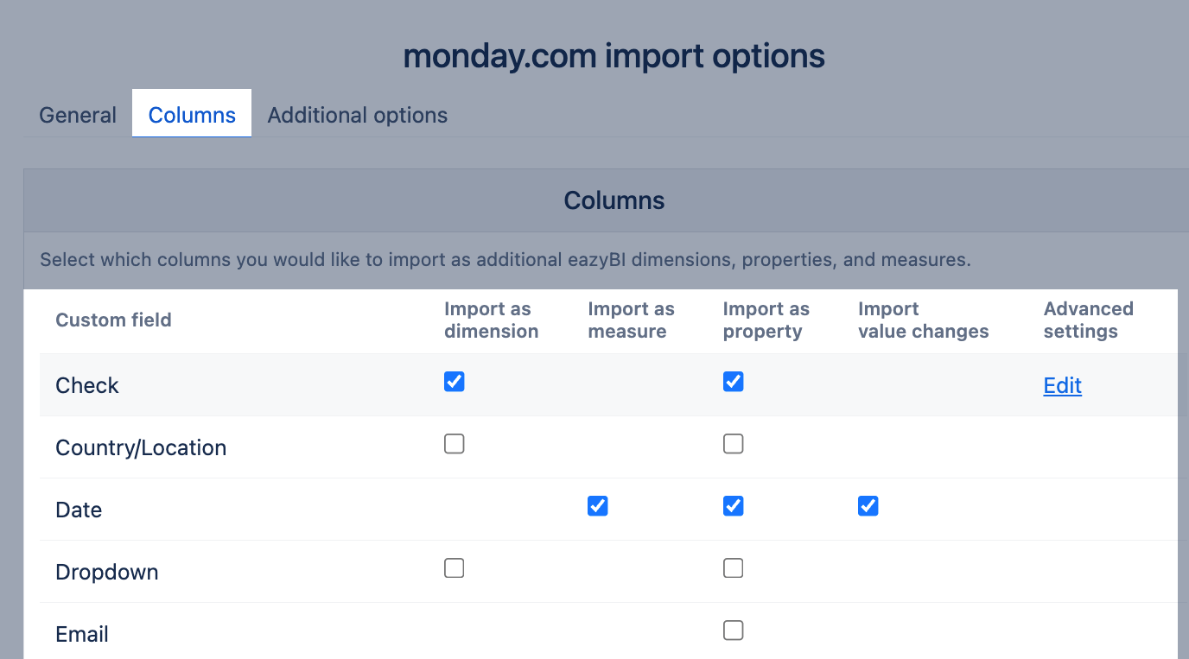
Task: Open the Additional options tab
Action: (x=357, y=116)
